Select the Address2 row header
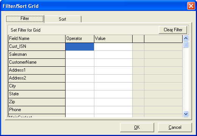 click(37, 78)
